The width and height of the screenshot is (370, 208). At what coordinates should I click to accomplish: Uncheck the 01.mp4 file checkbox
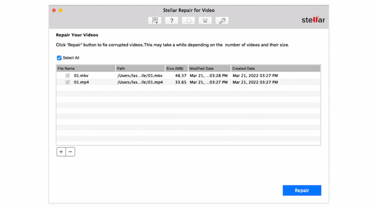[x=68, y=82]
